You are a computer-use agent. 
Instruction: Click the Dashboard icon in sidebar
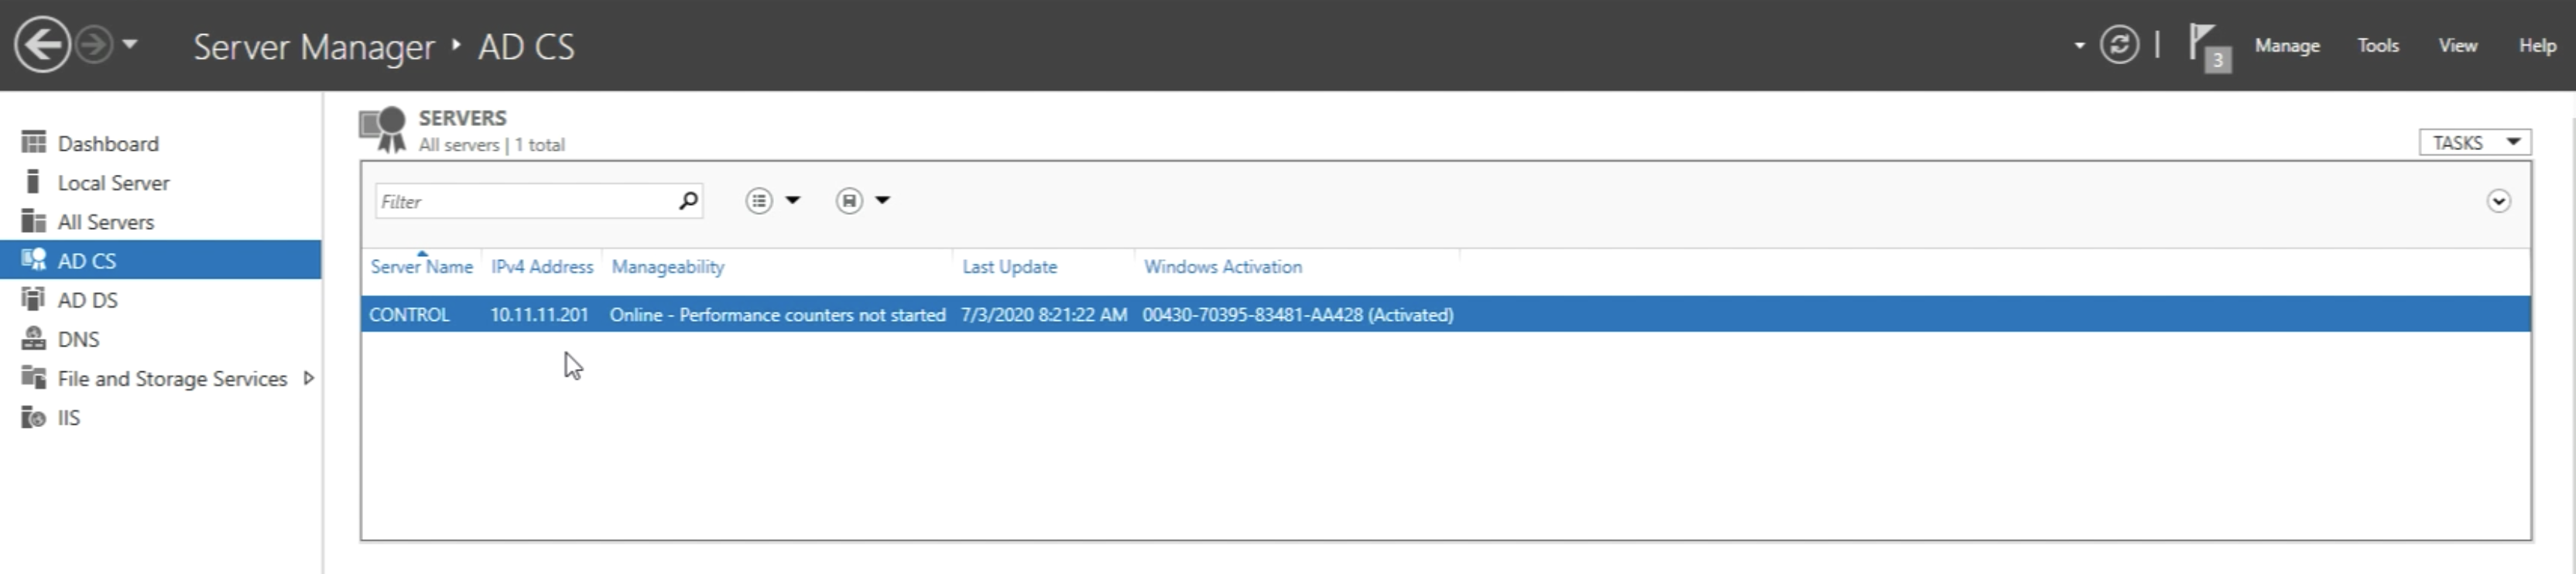pos(34,143)
